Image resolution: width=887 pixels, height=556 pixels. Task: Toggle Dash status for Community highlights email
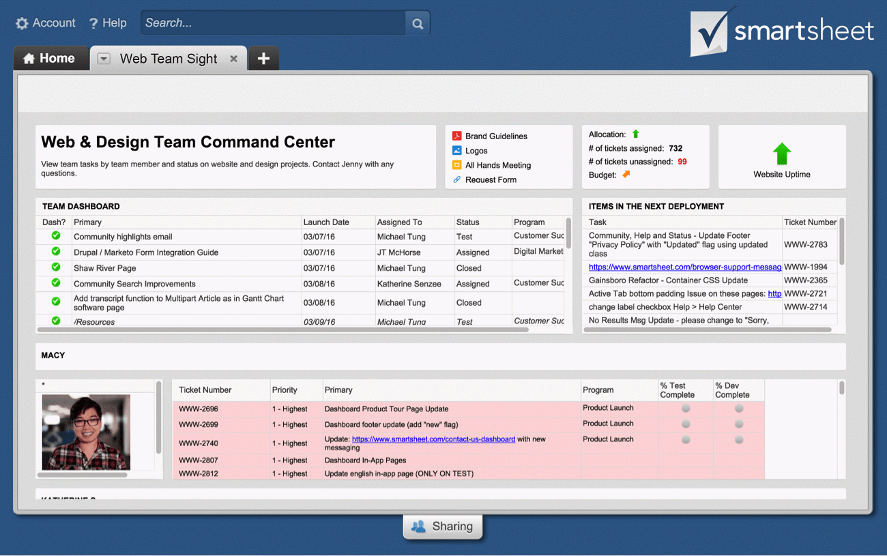(x=56, y=236)
